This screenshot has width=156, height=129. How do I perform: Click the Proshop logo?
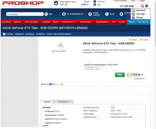tap(23, 3)
